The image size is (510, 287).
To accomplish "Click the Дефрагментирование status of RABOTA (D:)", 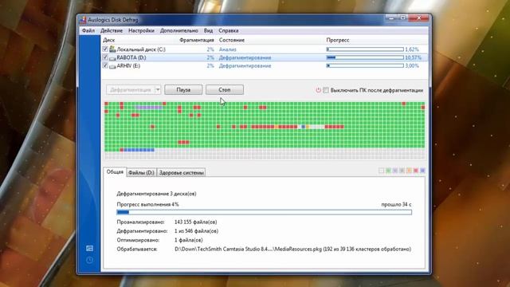I will [245, 57].
